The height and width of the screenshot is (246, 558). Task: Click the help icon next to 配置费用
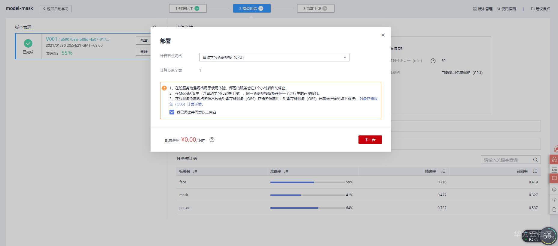(x=212, y=140)
